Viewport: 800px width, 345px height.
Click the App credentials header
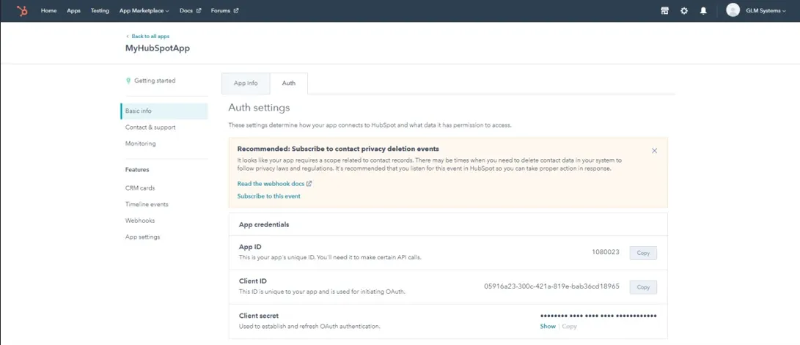(264, 224)
